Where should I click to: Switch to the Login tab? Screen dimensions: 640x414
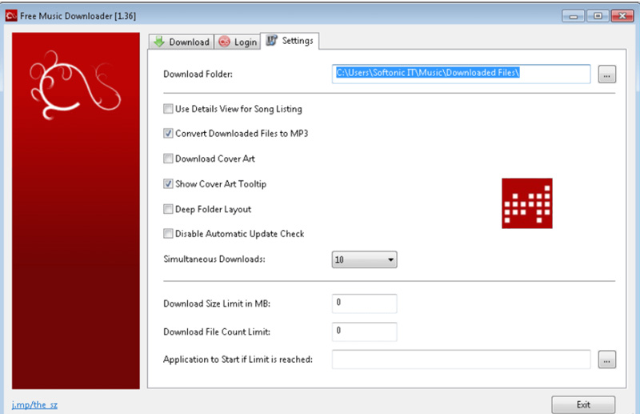point(238,42)
